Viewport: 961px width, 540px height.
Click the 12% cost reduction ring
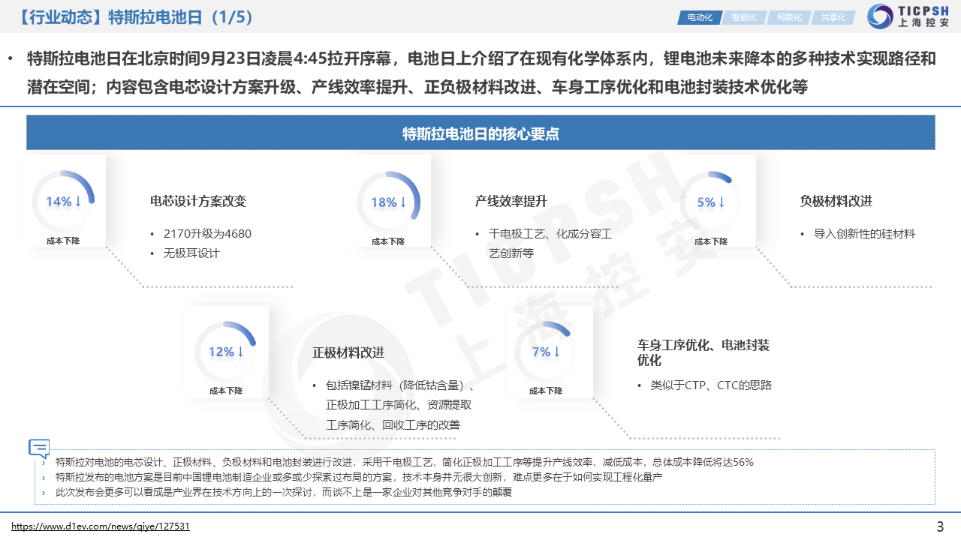click(226, 352)
